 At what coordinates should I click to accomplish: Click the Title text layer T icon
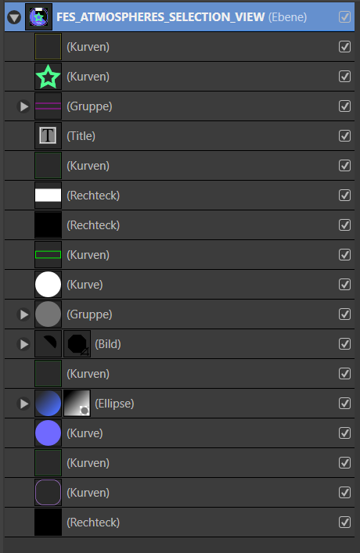point(48,136)
